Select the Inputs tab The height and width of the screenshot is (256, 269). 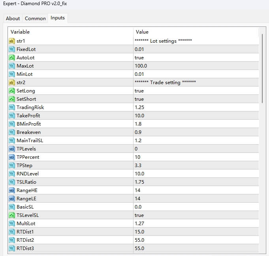tap(58, 18)
